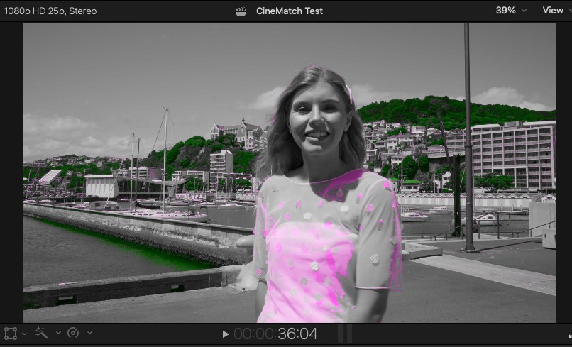Click the magic wand enhancements icon
This screenshot has width=572, height=347.
click(42, 333)
